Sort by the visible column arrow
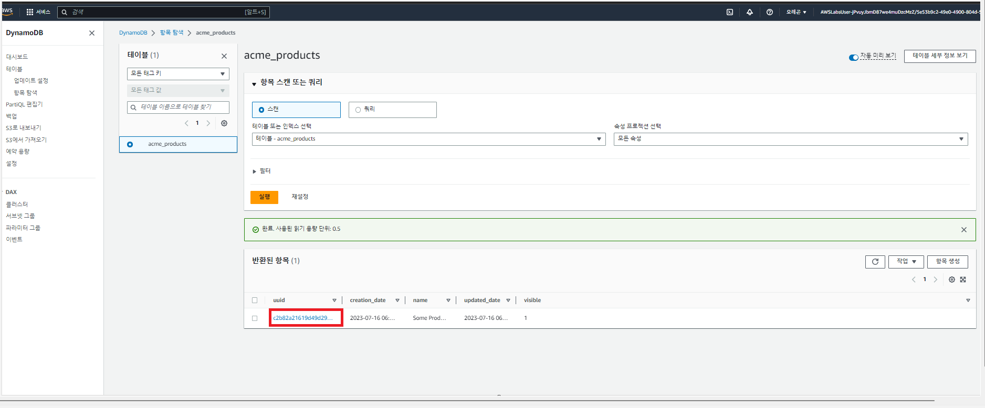The width and height of the screenshot is (985, 408). [968, 300]
